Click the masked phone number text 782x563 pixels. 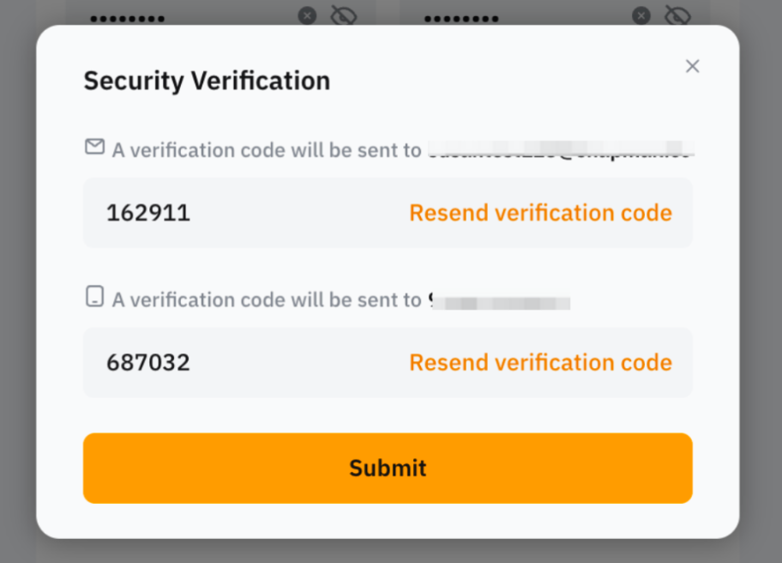pyautogui.click(x=502, y=299)
